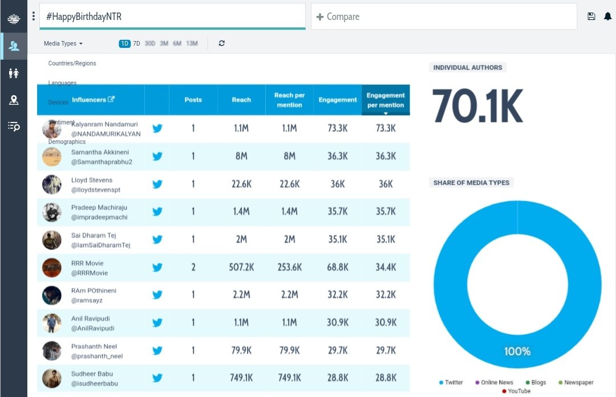This screenshot has width=616, height=397.
Task: Click the 253.6K reach per mention value
Action: [290, 267]
